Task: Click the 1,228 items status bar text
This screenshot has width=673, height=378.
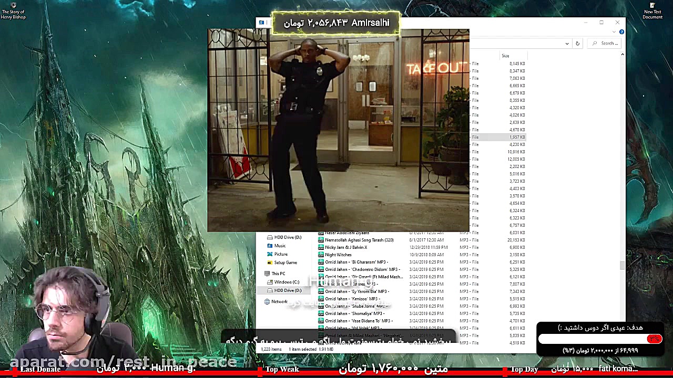Action: [271, 349]
